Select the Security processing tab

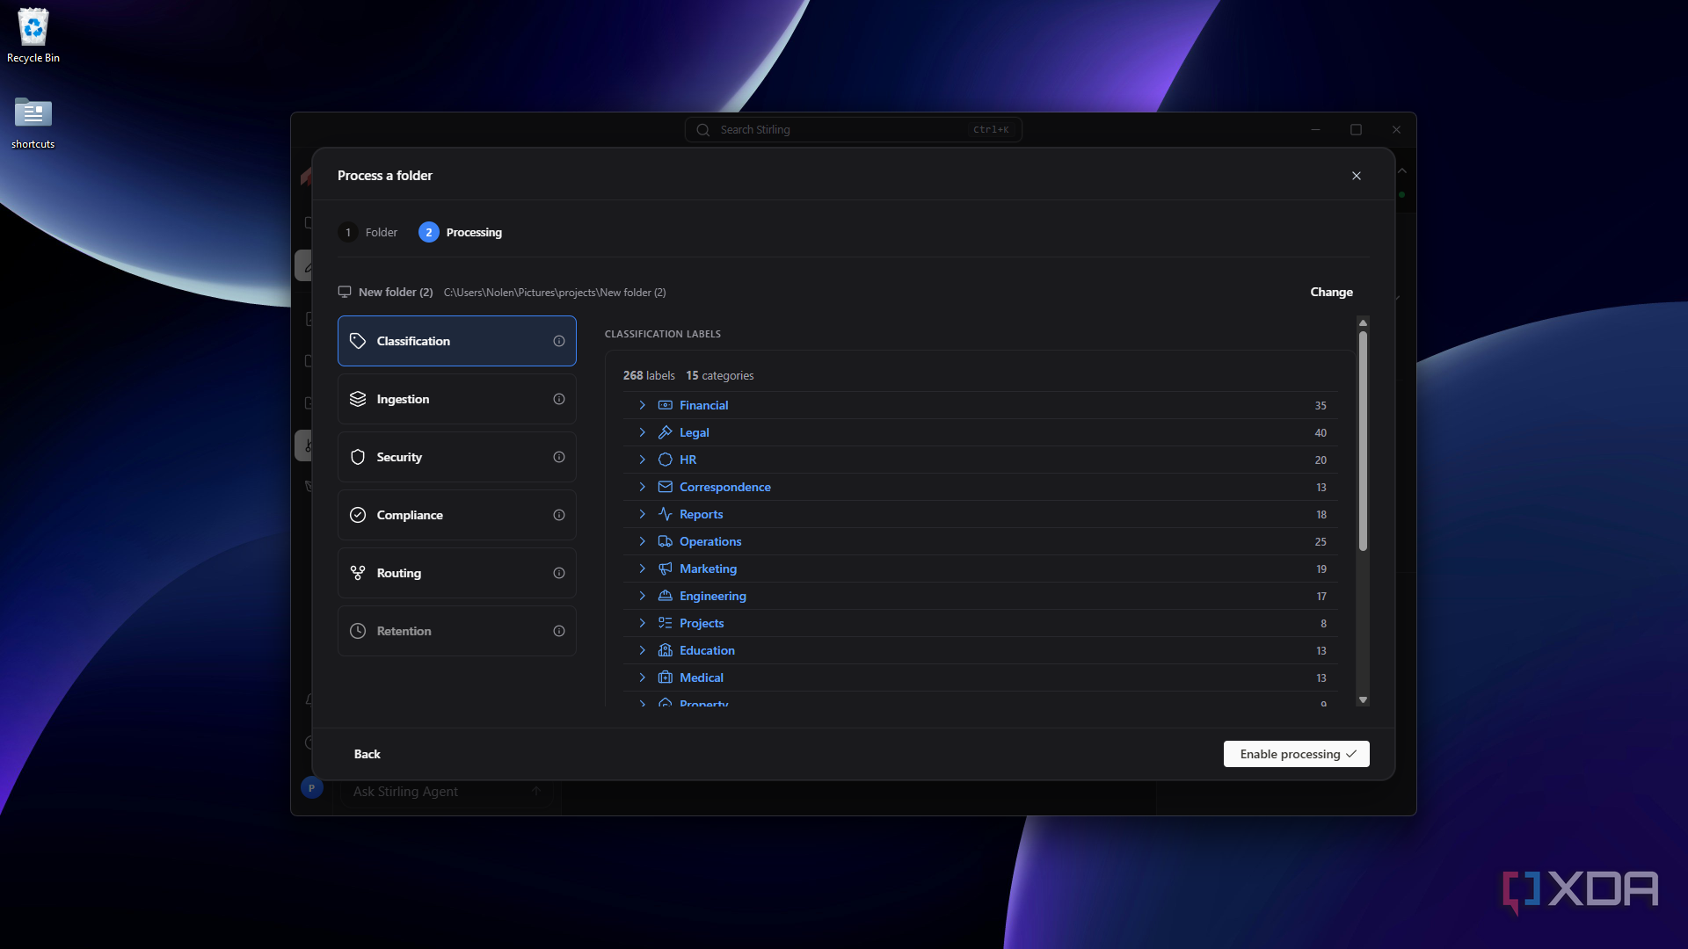click(457, 457)
